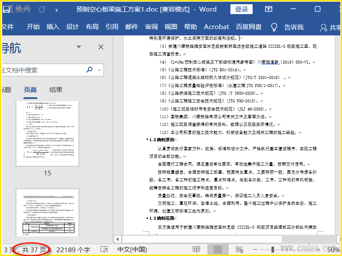Switch to Print Layout view icon
The image size is (342, 256).
(x=218, y=250)
